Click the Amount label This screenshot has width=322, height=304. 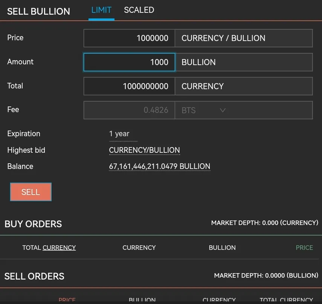pyautogui.click(x=20, y=62)
